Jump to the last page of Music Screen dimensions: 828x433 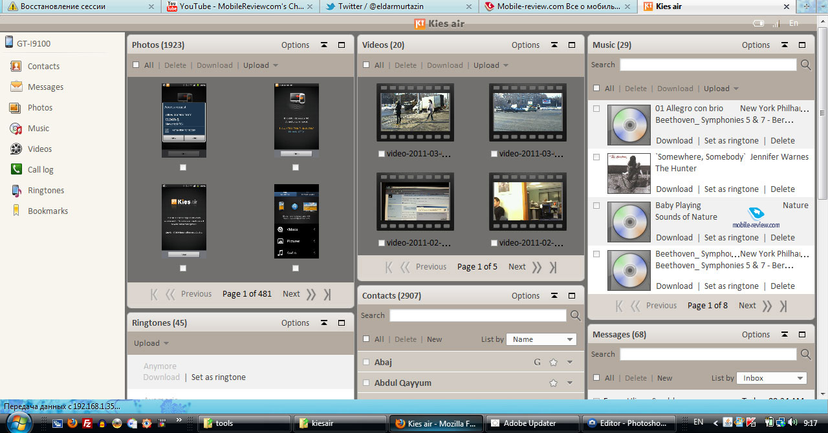pyautogui.click(x=783, y=306)
